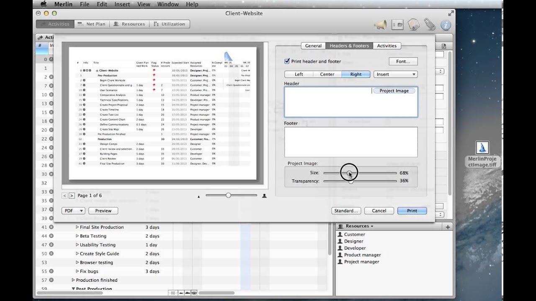Click the info icon on row 41
The image size is (536, 301).
point(52,227)
